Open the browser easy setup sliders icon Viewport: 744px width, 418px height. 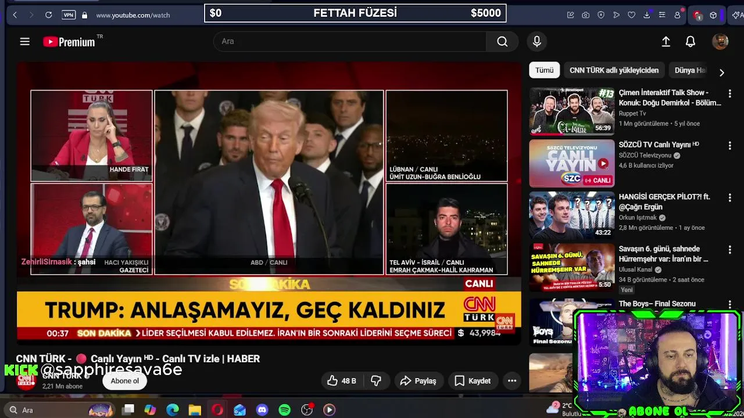tap(662, 15)
